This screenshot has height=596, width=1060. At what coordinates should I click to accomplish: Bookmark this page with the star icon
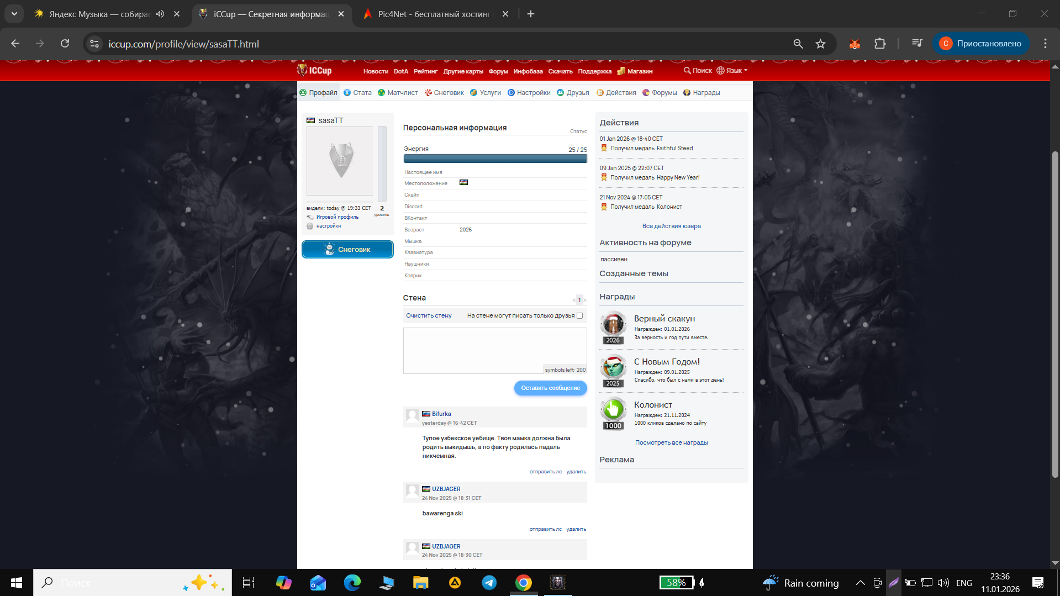tap(820, 44)
